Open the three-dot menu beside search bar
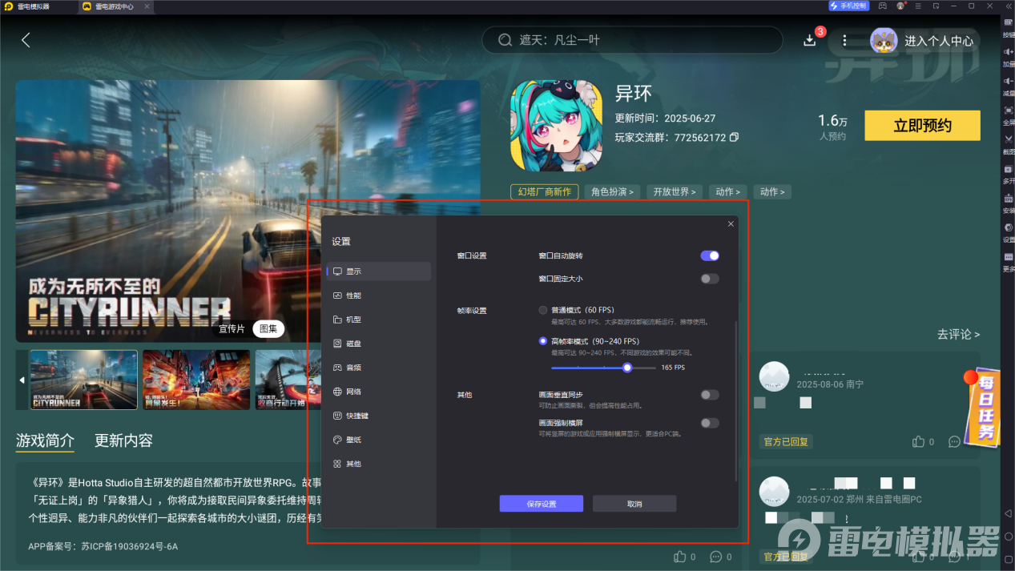The width and height of the screenshot is (1015, 571). pos(844,39)
